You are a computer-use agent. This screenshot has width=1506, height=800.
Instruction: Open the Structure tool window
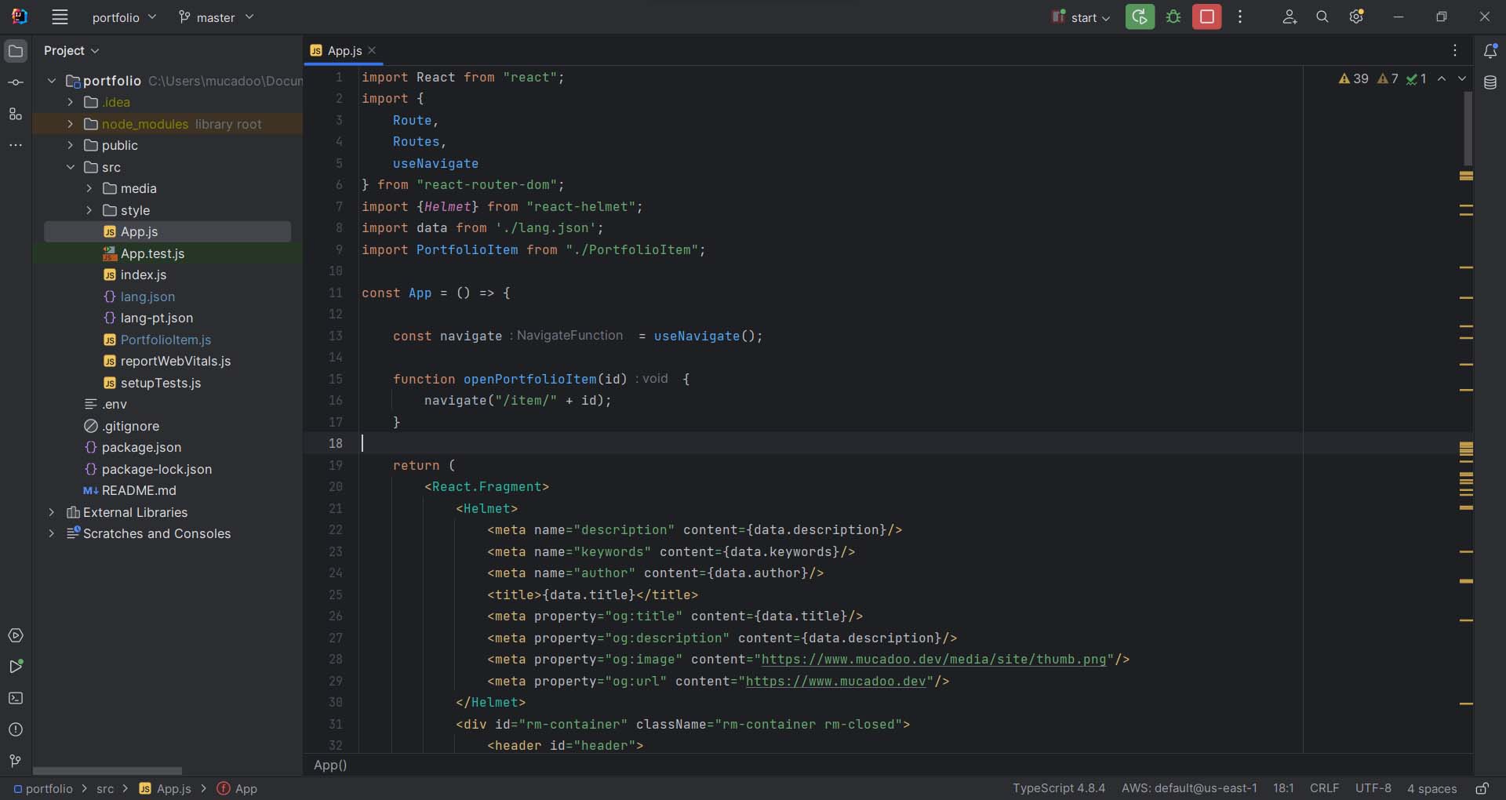(16, 115)
